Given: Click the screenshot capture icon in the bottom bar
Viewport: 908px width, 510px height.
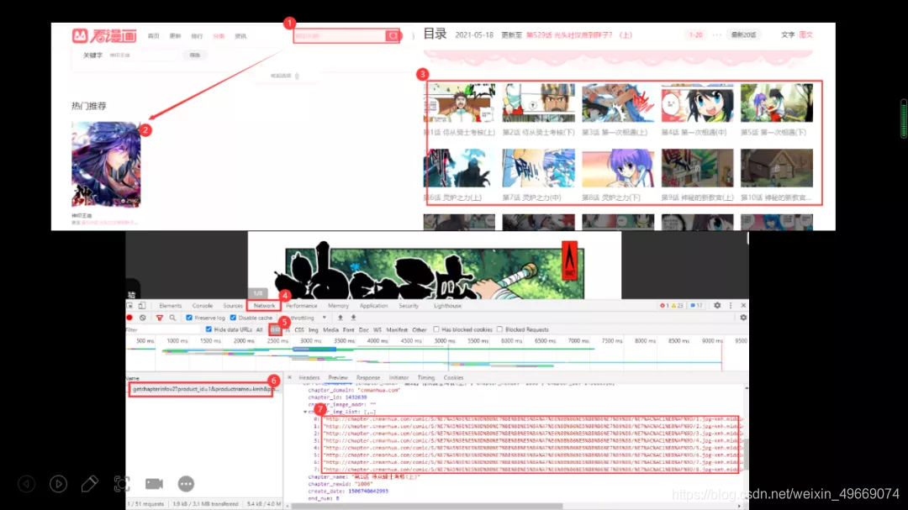Looking at the screenshot, I should coord(122,483).
